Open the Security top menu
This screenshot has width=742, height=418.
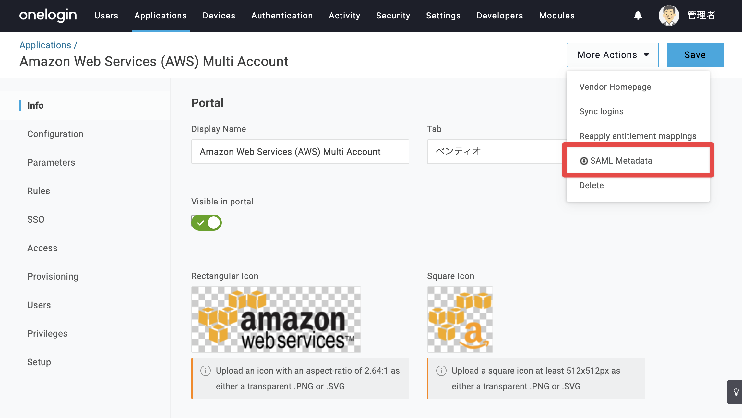point(393,16)
